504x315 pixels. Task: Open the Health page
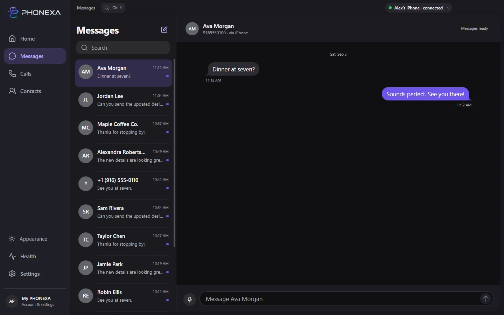tap(35, 256)
